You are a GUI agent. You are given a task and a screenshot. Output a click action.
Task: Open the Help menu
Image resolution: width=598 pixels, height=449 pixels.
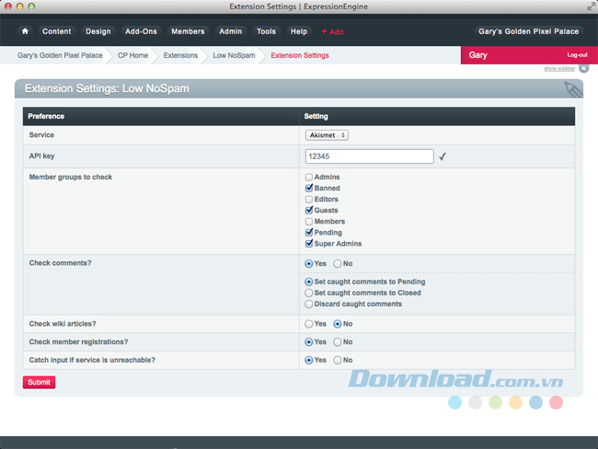(299, 31)
